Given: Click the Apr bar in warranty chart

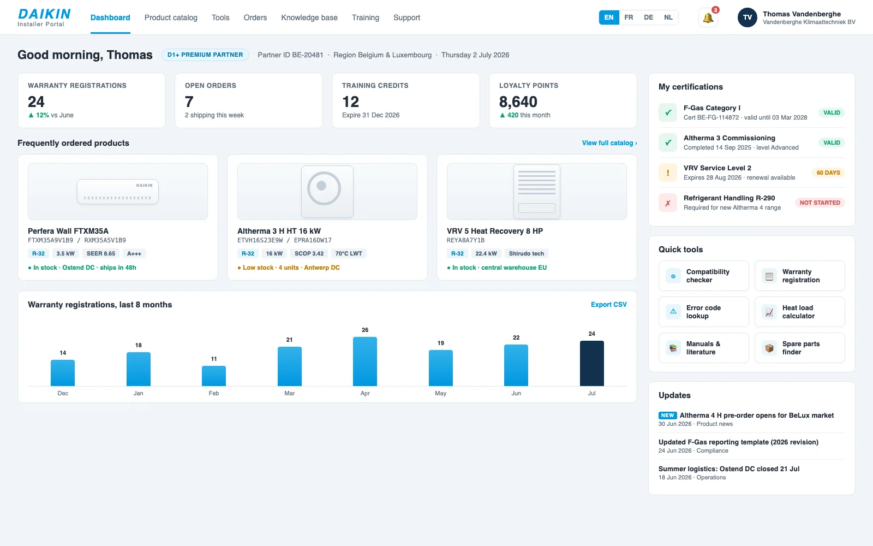Looking at the screenshot, I should coord(365,361).
